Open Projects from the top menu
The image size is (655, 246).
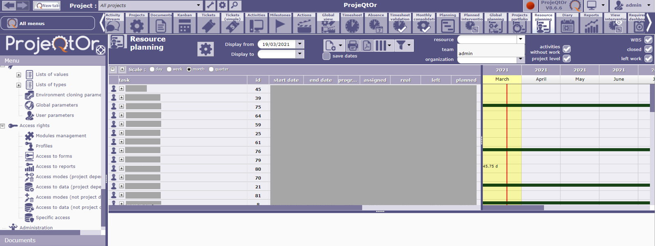pos(137,23)
